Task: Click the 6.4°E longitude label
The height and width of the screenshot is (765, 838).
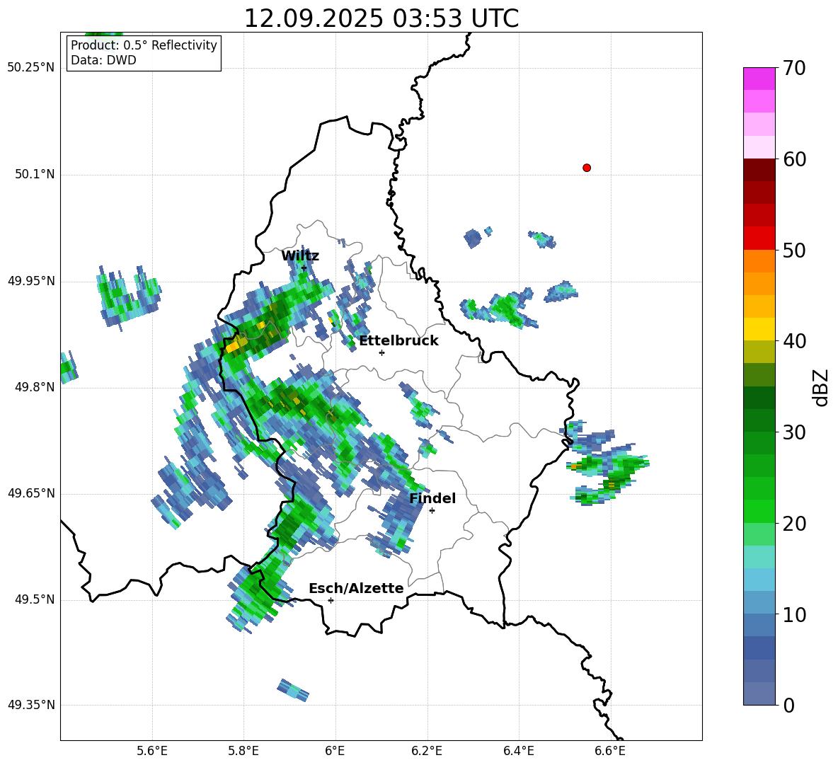Action: tap(518, 752)
